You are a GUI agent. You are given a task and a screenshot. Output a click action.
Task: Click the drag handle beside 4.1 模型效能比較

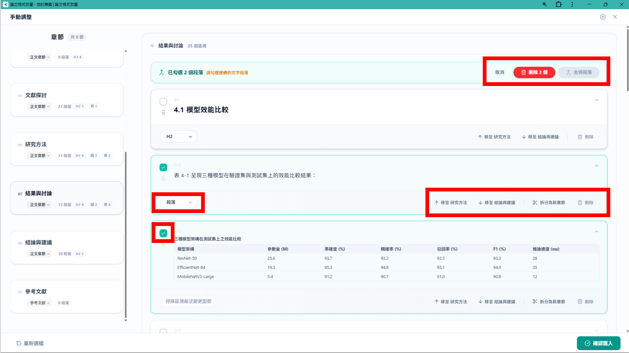click(163, 113)
